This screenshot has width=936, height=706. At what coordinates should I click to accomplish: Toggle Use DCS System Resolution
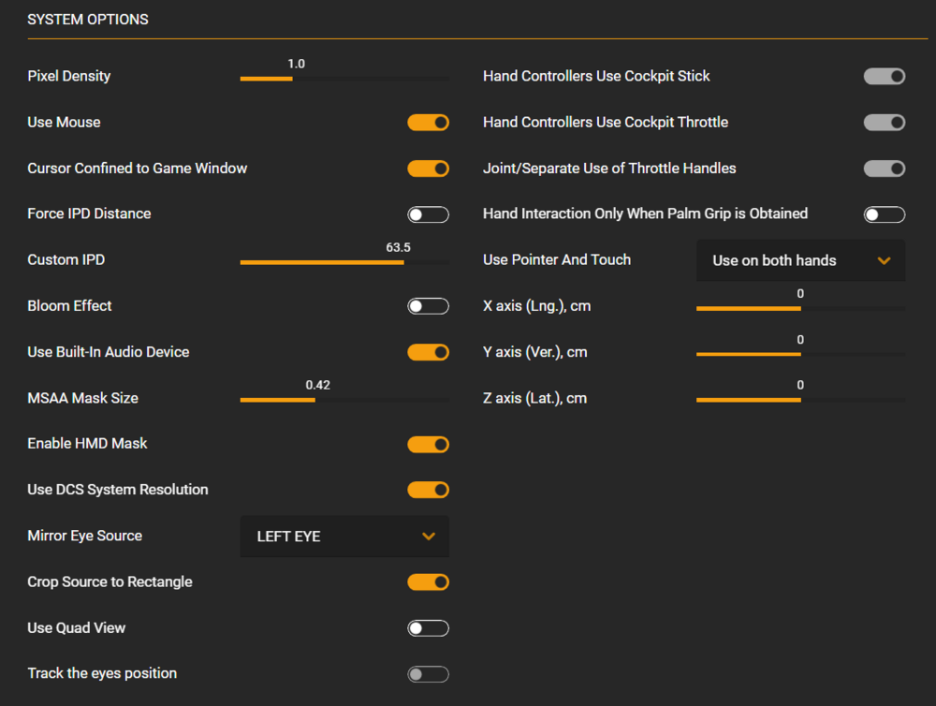[x=428, y=490]
